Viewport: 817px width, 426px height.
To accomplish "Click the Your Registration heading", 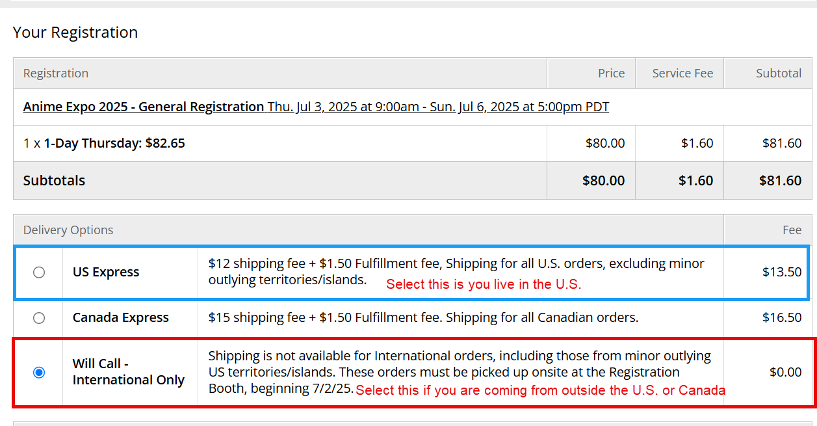I will tap(75, 33).
